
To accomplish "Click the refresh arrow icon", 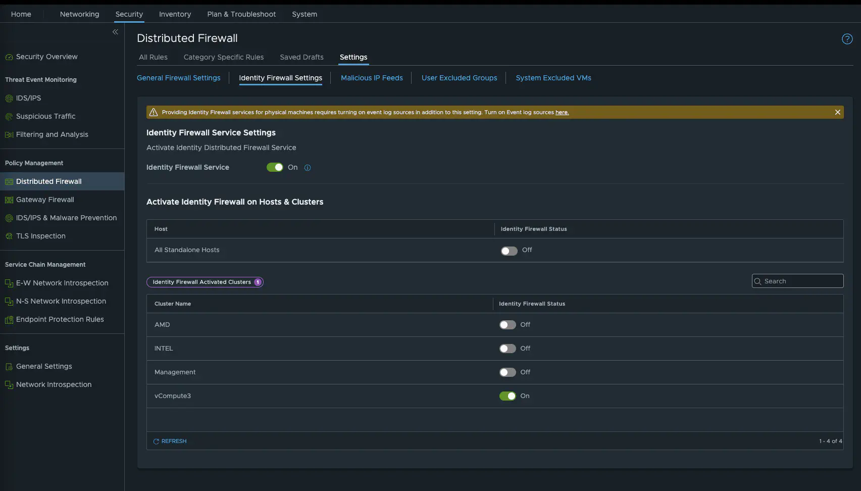I will (x=156, y=441).
